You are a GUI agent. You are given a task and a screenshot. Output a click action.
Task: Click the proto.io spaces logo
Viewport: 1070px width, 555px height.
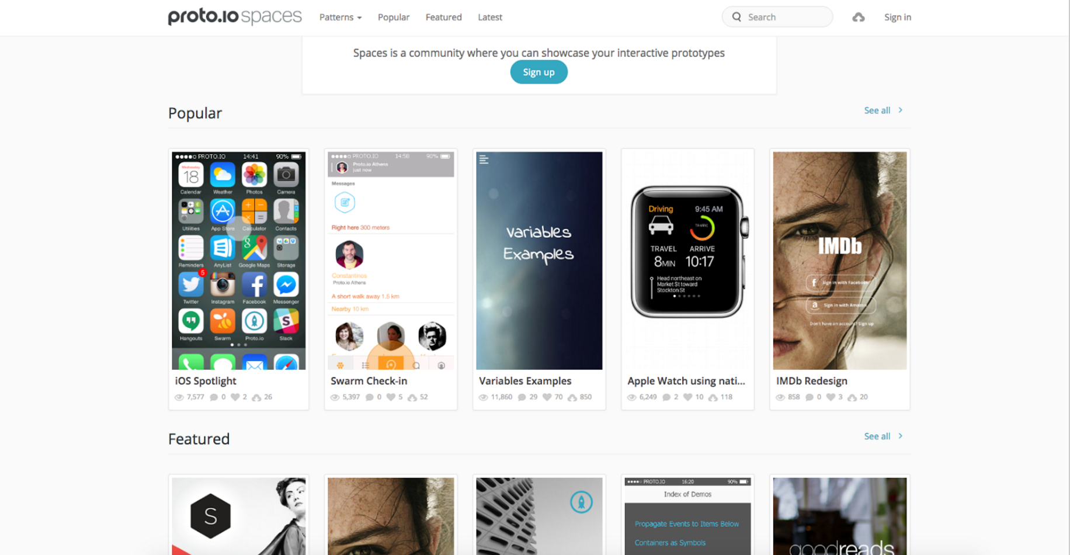[235, 16]
